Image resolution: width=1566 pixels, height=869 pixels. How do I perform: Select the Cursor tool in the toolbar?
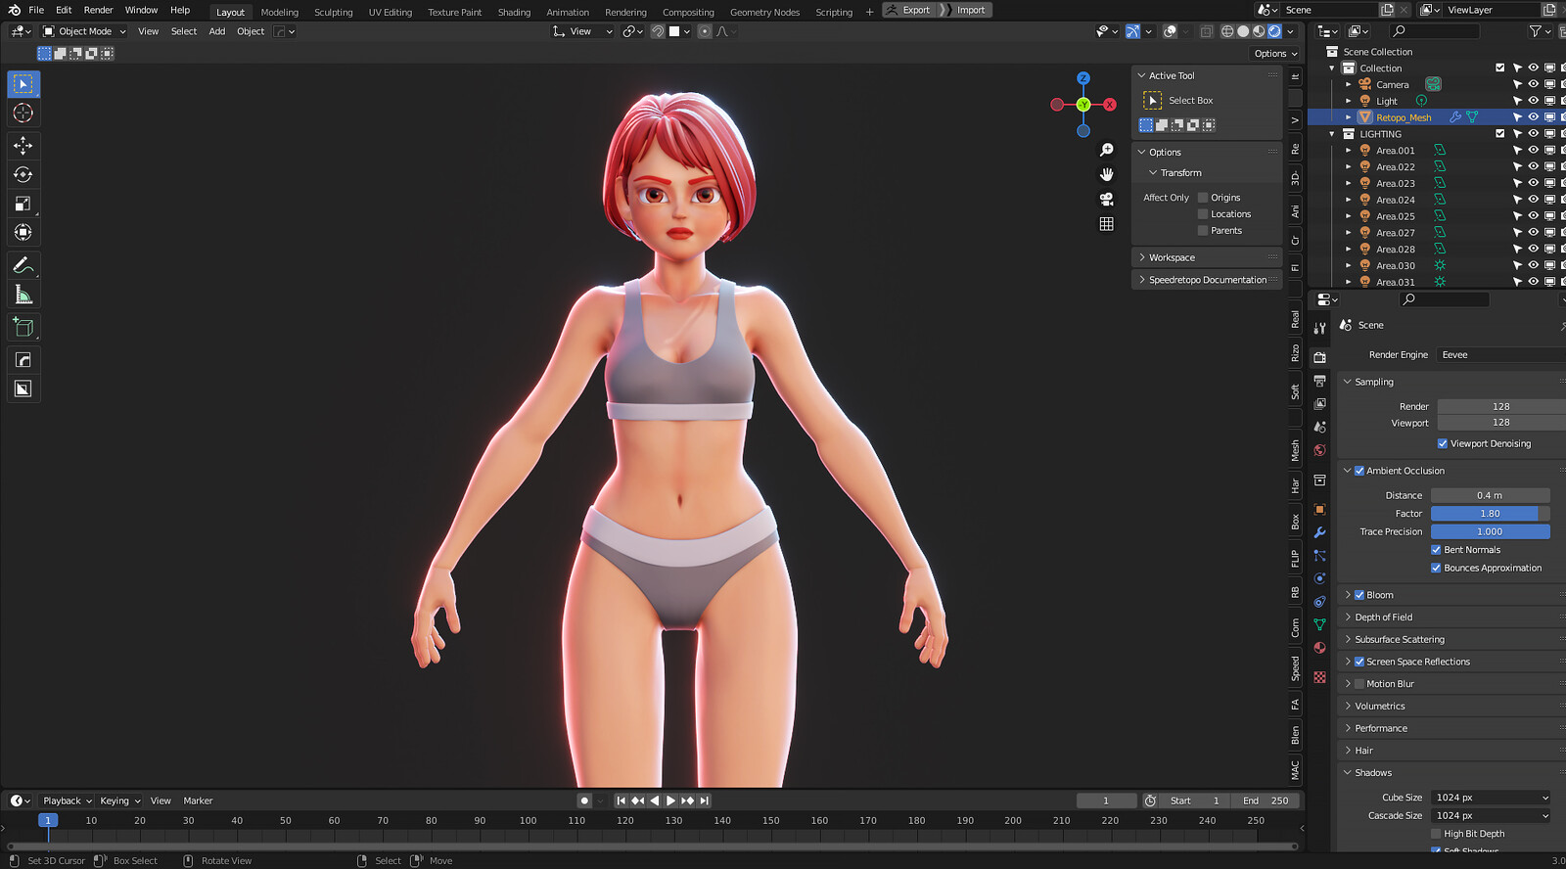point(23,114)
